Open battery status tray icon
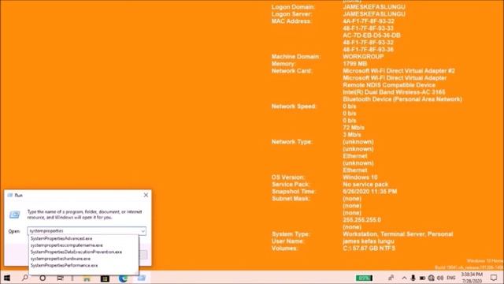The width and height of the screenshot is (504, 284). [422, 278]
